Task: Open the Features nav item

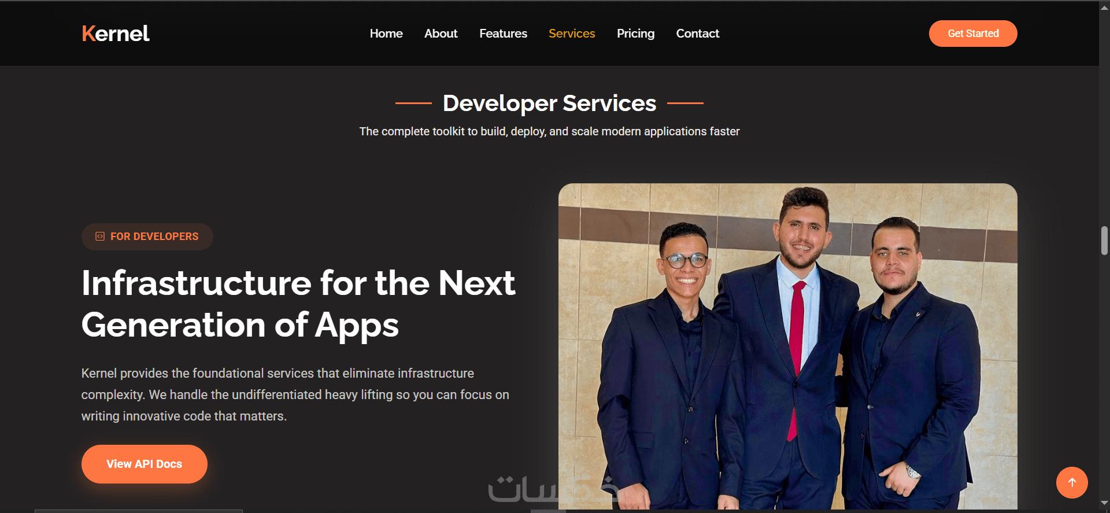Action: (503, 34)
